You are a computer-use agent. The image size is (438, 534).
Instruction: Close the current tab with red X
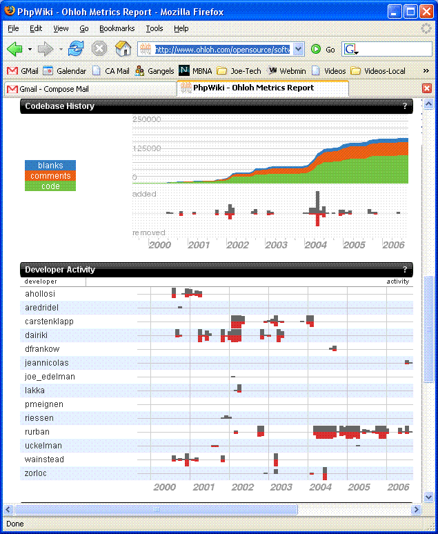pos(427,88)
